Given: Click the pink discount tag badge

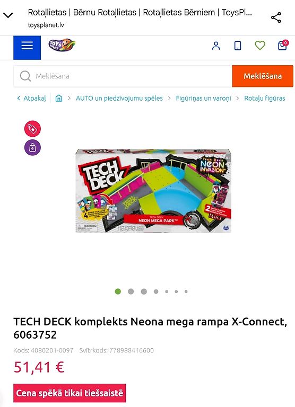Looking at the screenshot, I should tap(32, 129).
